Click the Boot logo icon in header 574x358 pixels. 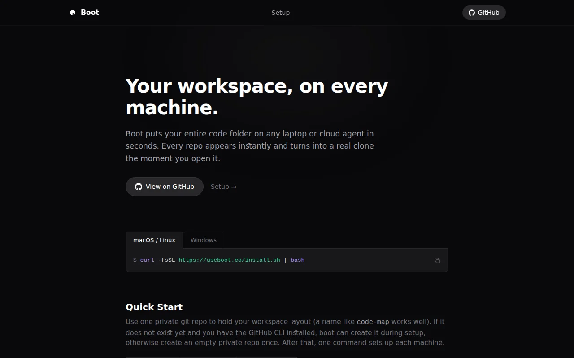73,13
